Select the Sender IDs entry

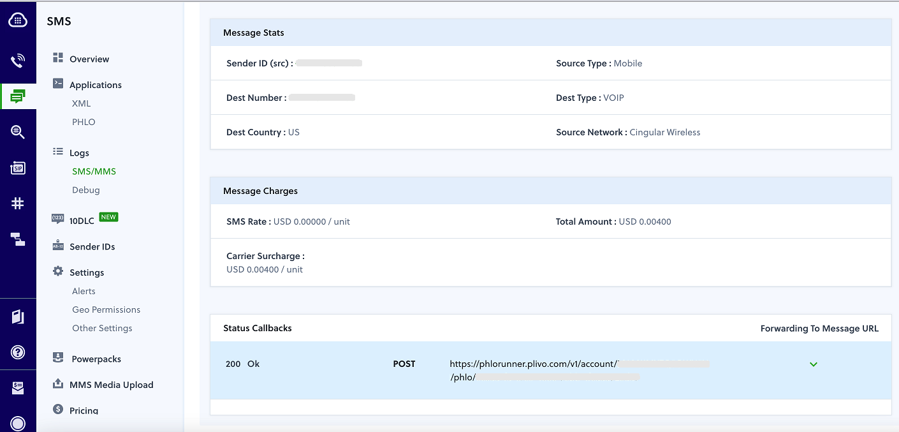93,246
